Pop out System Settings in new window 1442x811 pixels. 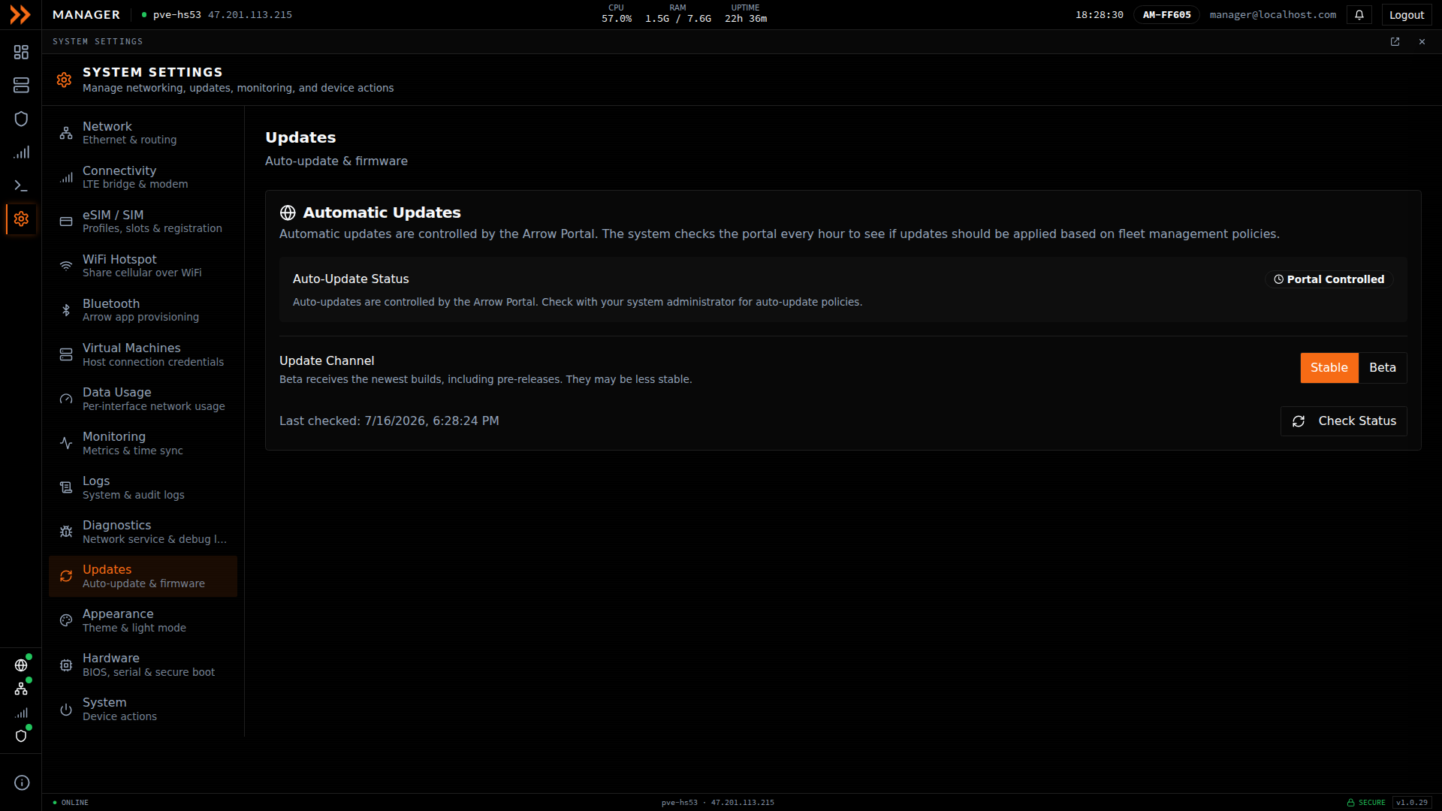pos(1395,42)
